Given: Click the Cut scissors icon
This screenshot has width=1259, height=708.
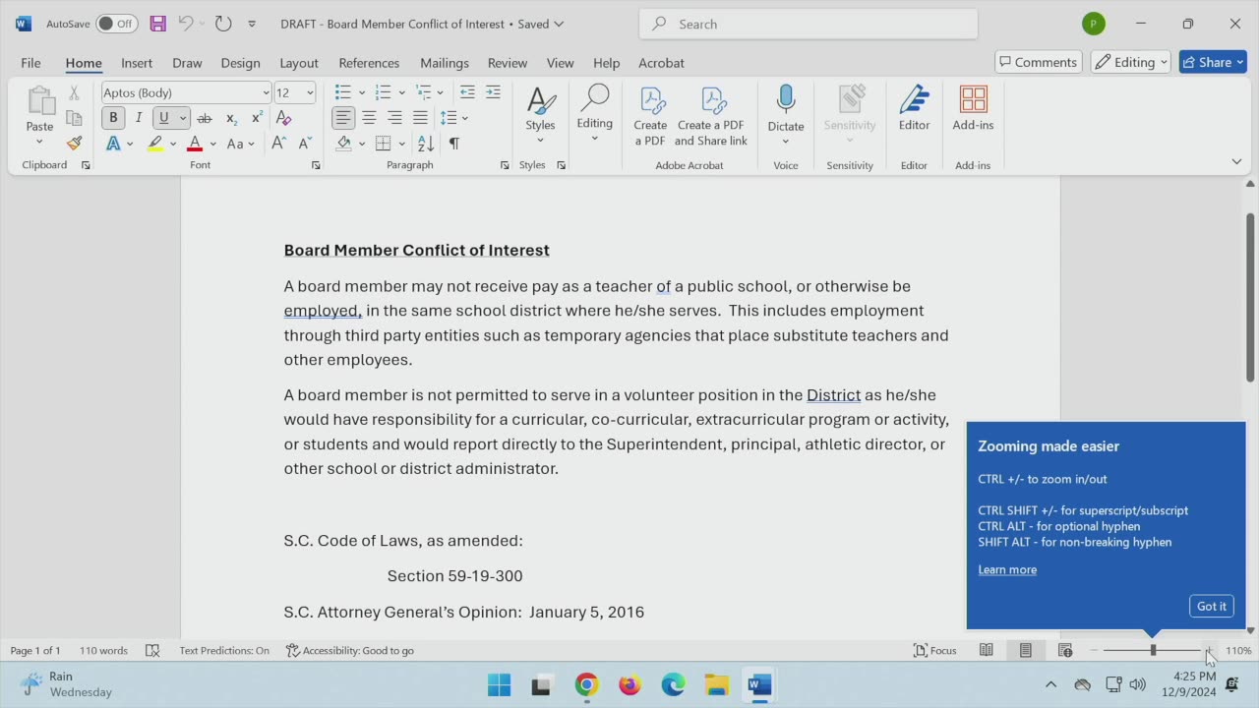Looking at the screenshot, I should click(74, 92).
